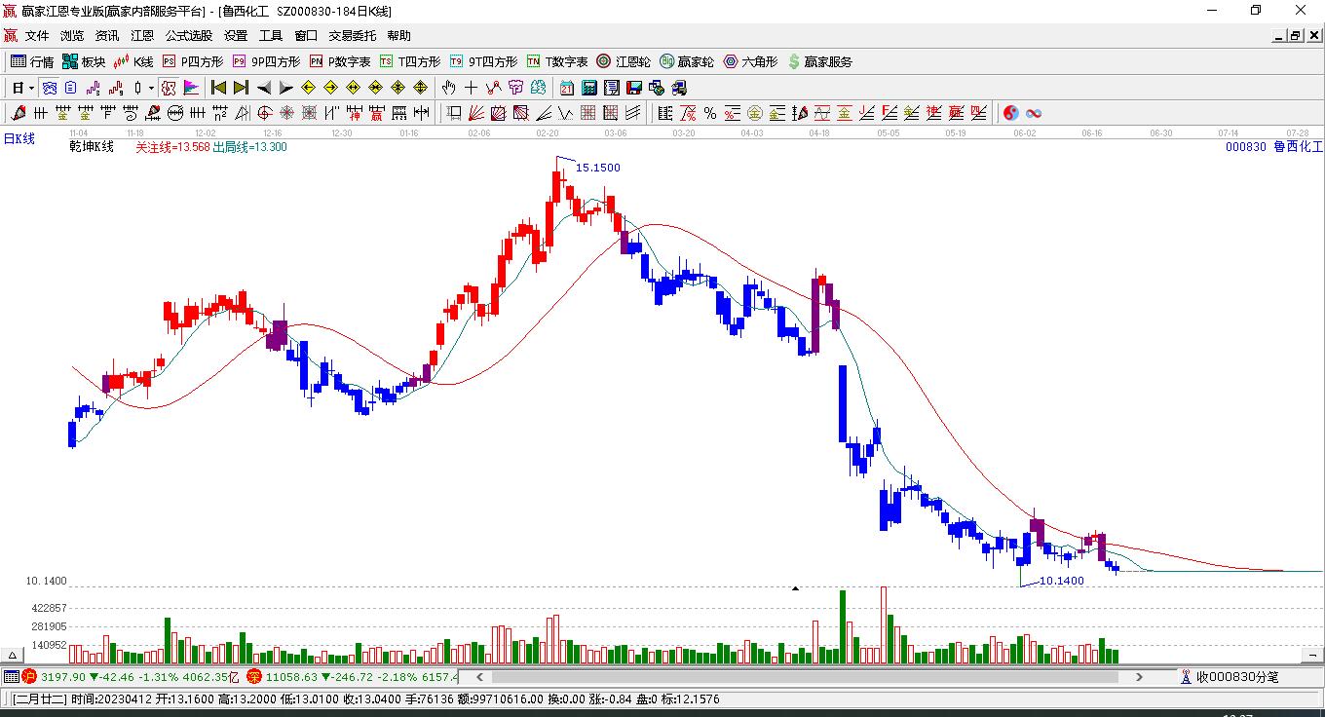The height and width of the screenshot is (717, 1325).
Task: Click the black left arrow icon
Action: pos(264,88)
